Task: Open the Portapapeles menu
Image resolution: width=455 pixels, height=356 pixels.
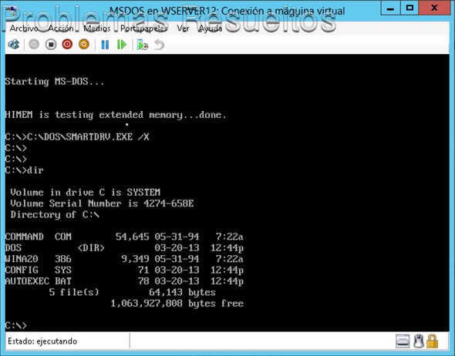Action: [144, 29]
